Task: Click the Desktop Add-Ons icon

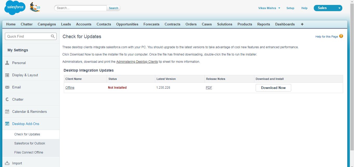Action: (x=7, y=124)
